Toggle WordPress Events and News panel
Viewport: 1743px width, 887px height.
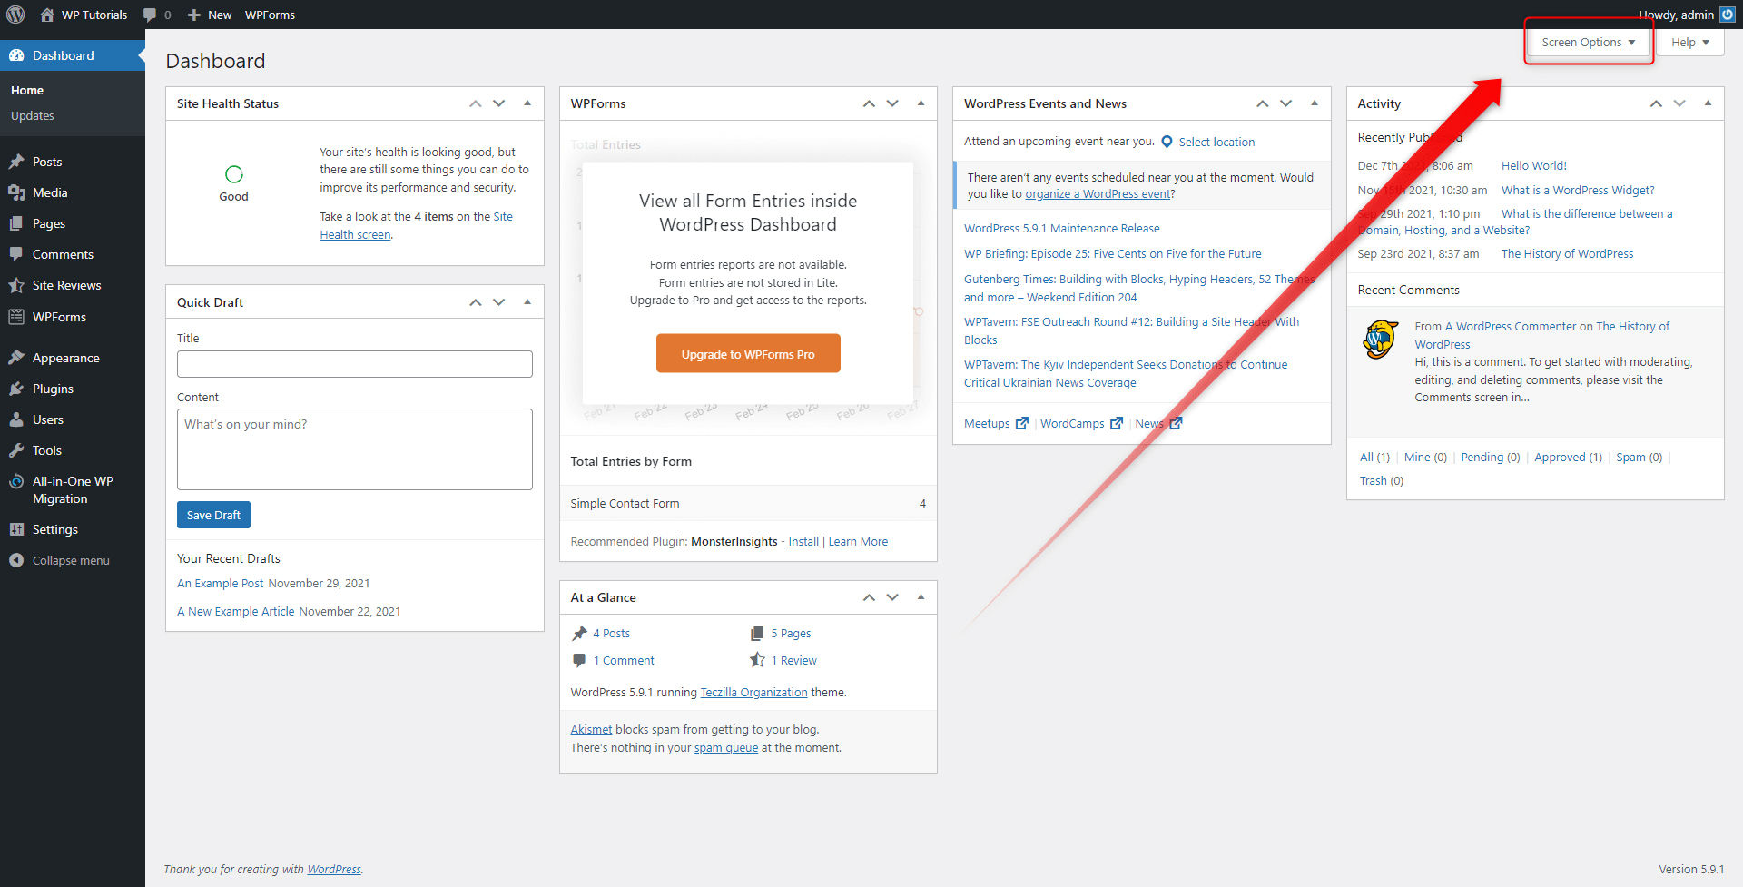[1315, 103]
